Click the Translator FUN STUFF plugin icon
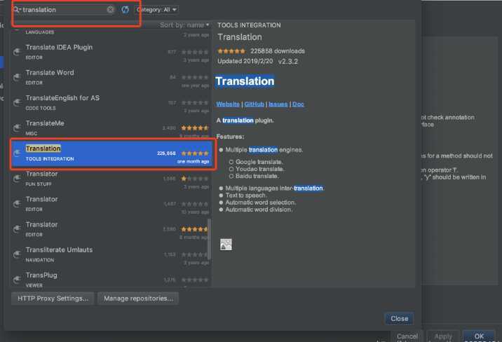The width and height of the screenshot is (502, 342). pyautogui.click(x=17, y=179)
